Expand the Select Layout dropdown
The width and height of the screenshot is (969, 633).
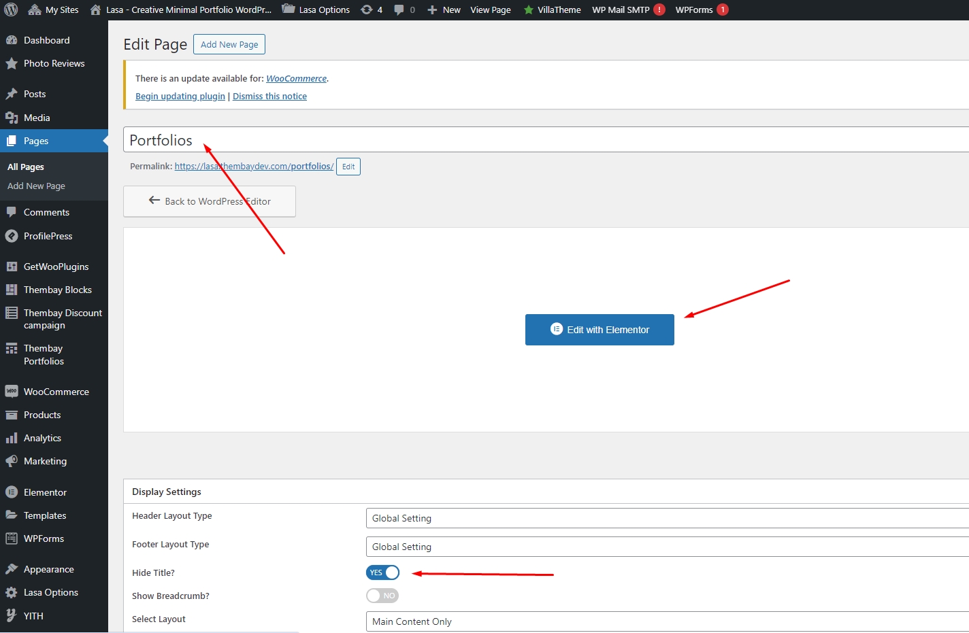(x=667, y=621)
